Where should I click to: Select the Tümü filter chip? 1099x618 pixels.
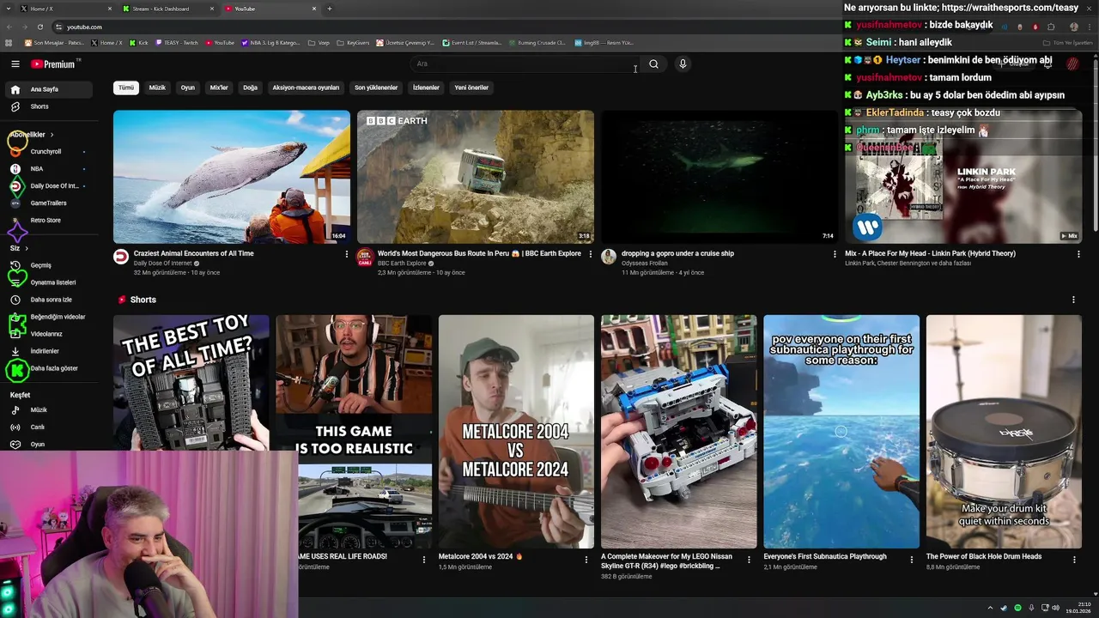[126, 88]
